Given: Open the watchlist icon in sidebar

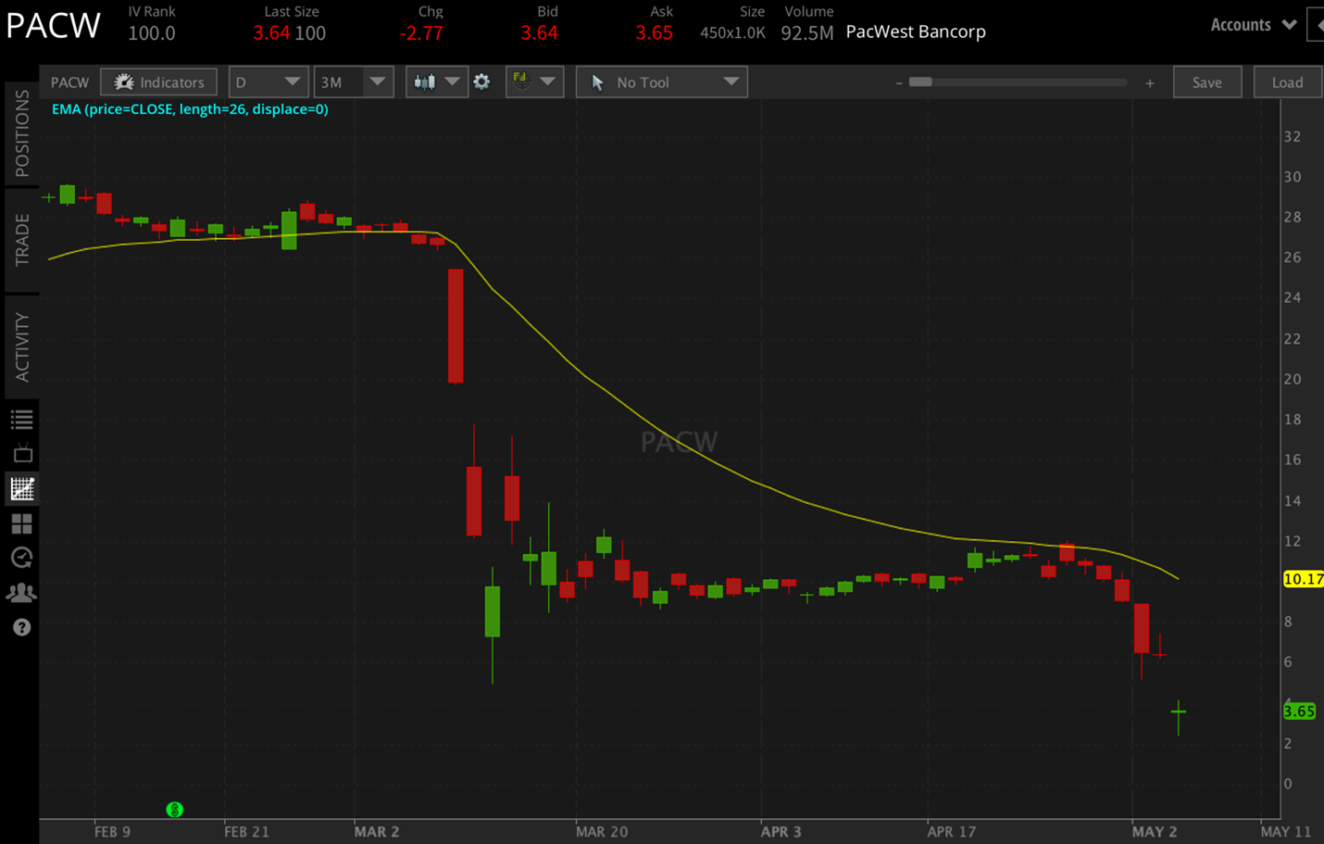Looking at the screenshot, I should [21, 418].
